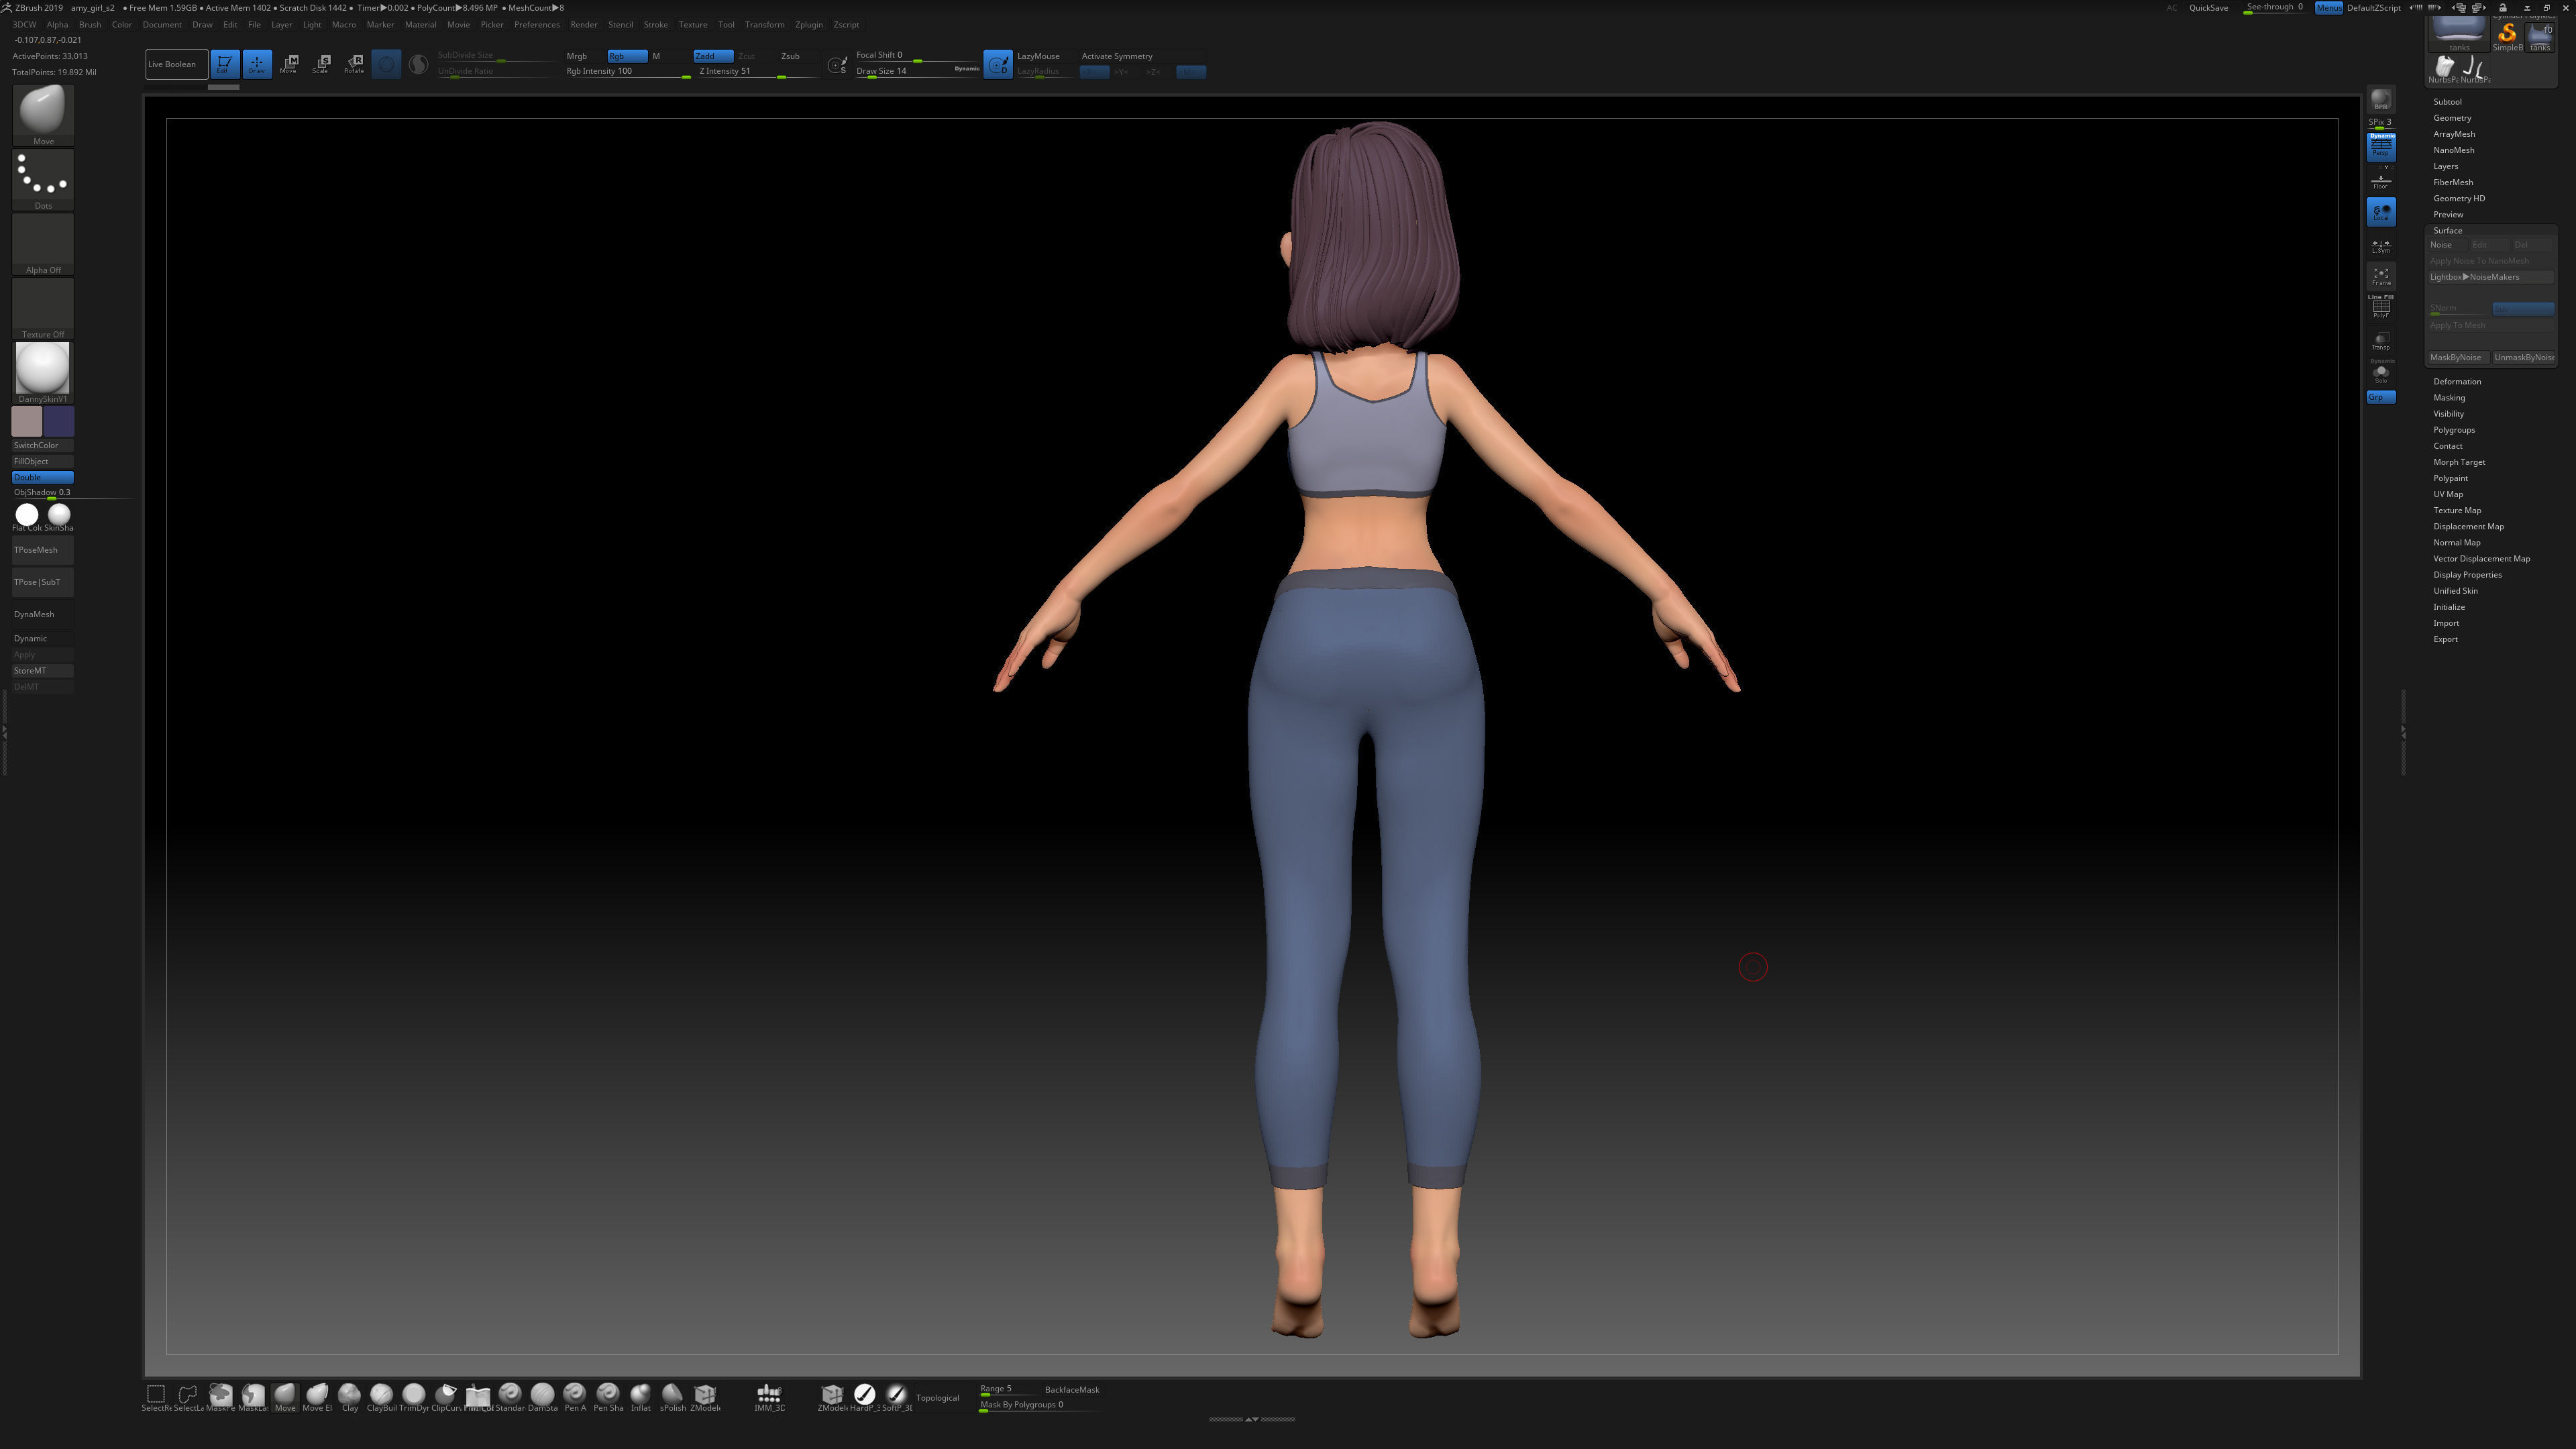The height and width of the screenshot is (1449, 2576).
Task: Open the Transform menu
Action: (x=764, y=24)
